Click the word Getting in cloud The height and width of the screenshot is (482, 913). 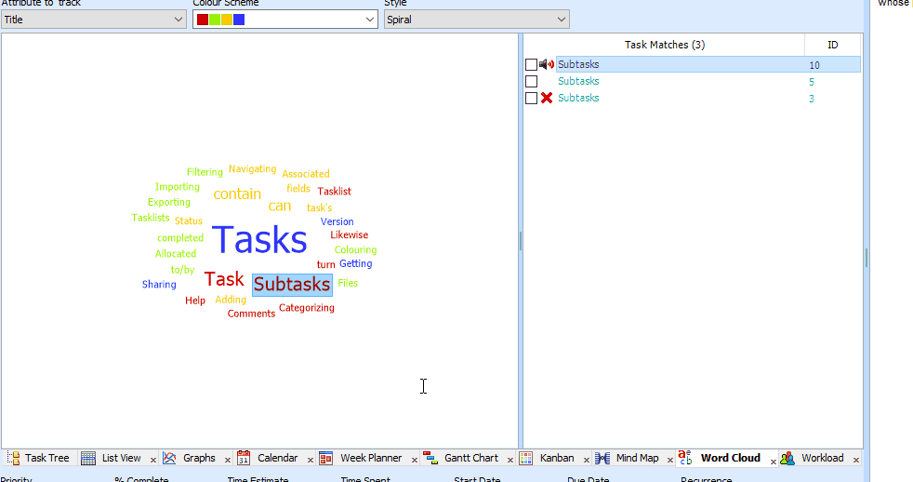(355, 263)
